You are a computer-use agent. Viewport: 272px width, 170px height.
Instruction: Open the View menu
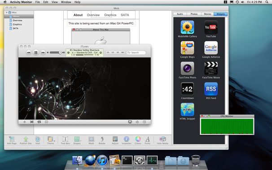pos(54,2)
